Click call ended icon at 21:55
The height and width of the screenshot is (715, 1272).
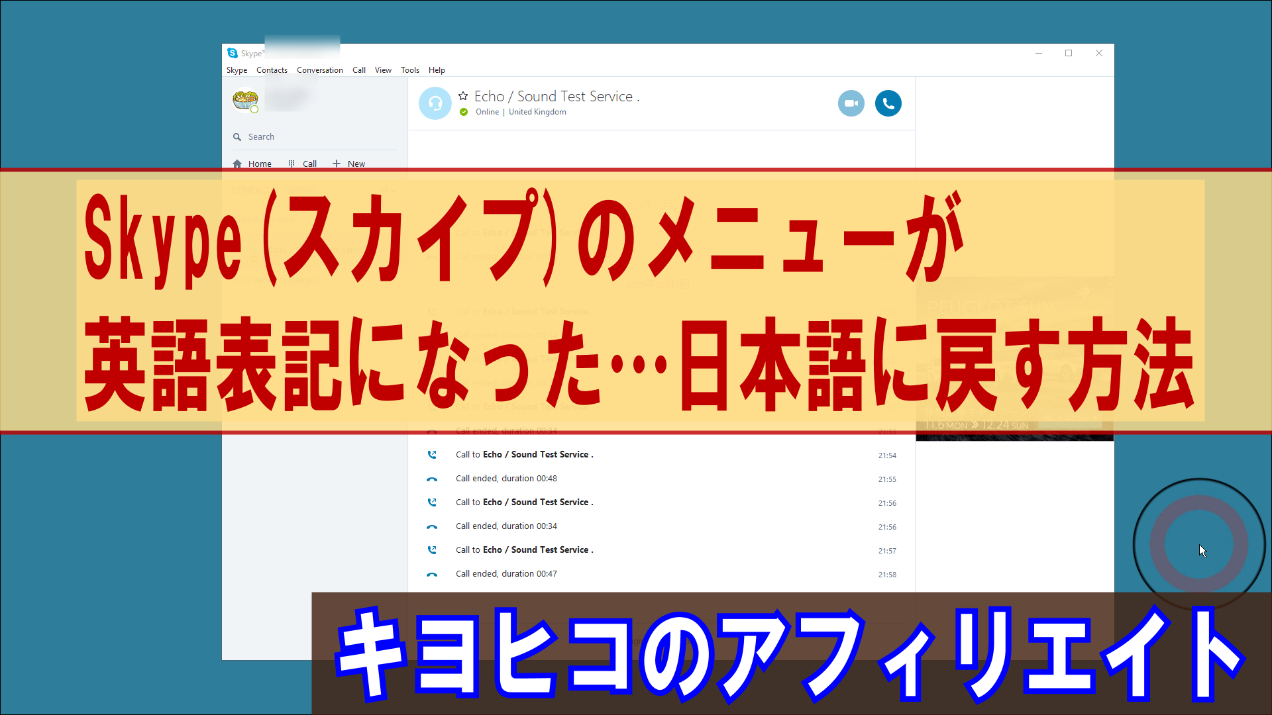432,479
